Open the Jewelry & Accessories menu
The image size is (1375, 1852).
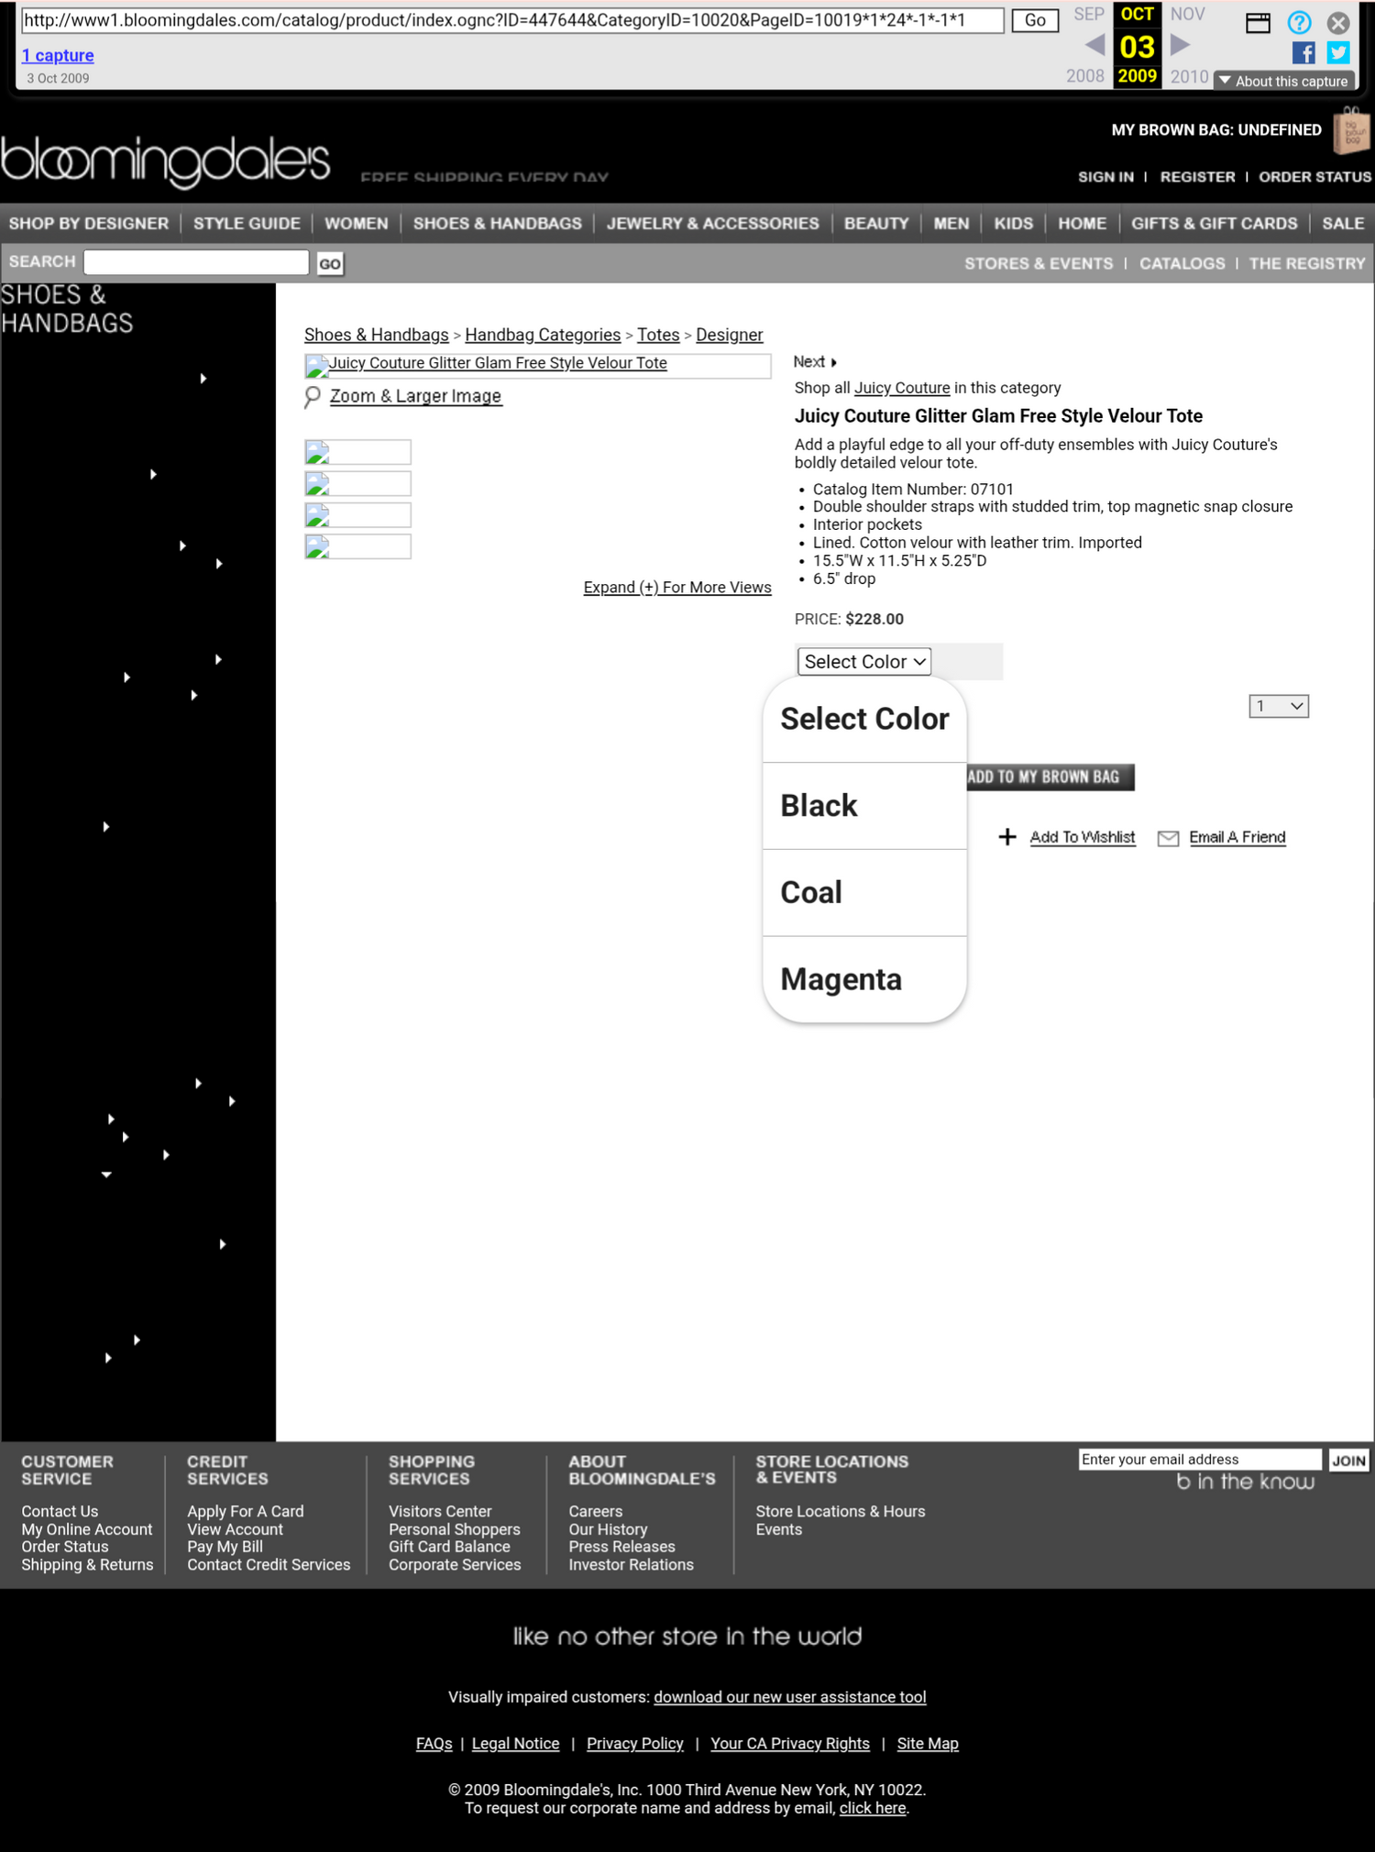[x=712, y=224]
